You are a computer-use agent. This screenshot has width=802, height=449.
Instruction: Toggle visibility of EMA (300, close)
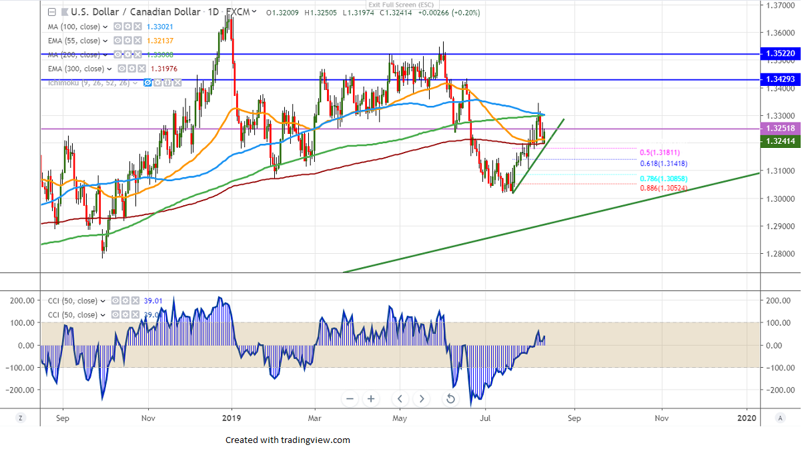pos(121,69)
